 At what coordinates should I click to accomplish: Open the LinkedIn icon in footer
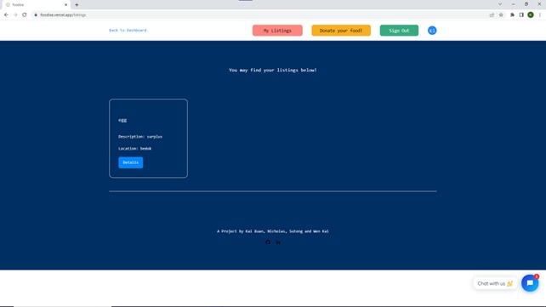(278, 242)
